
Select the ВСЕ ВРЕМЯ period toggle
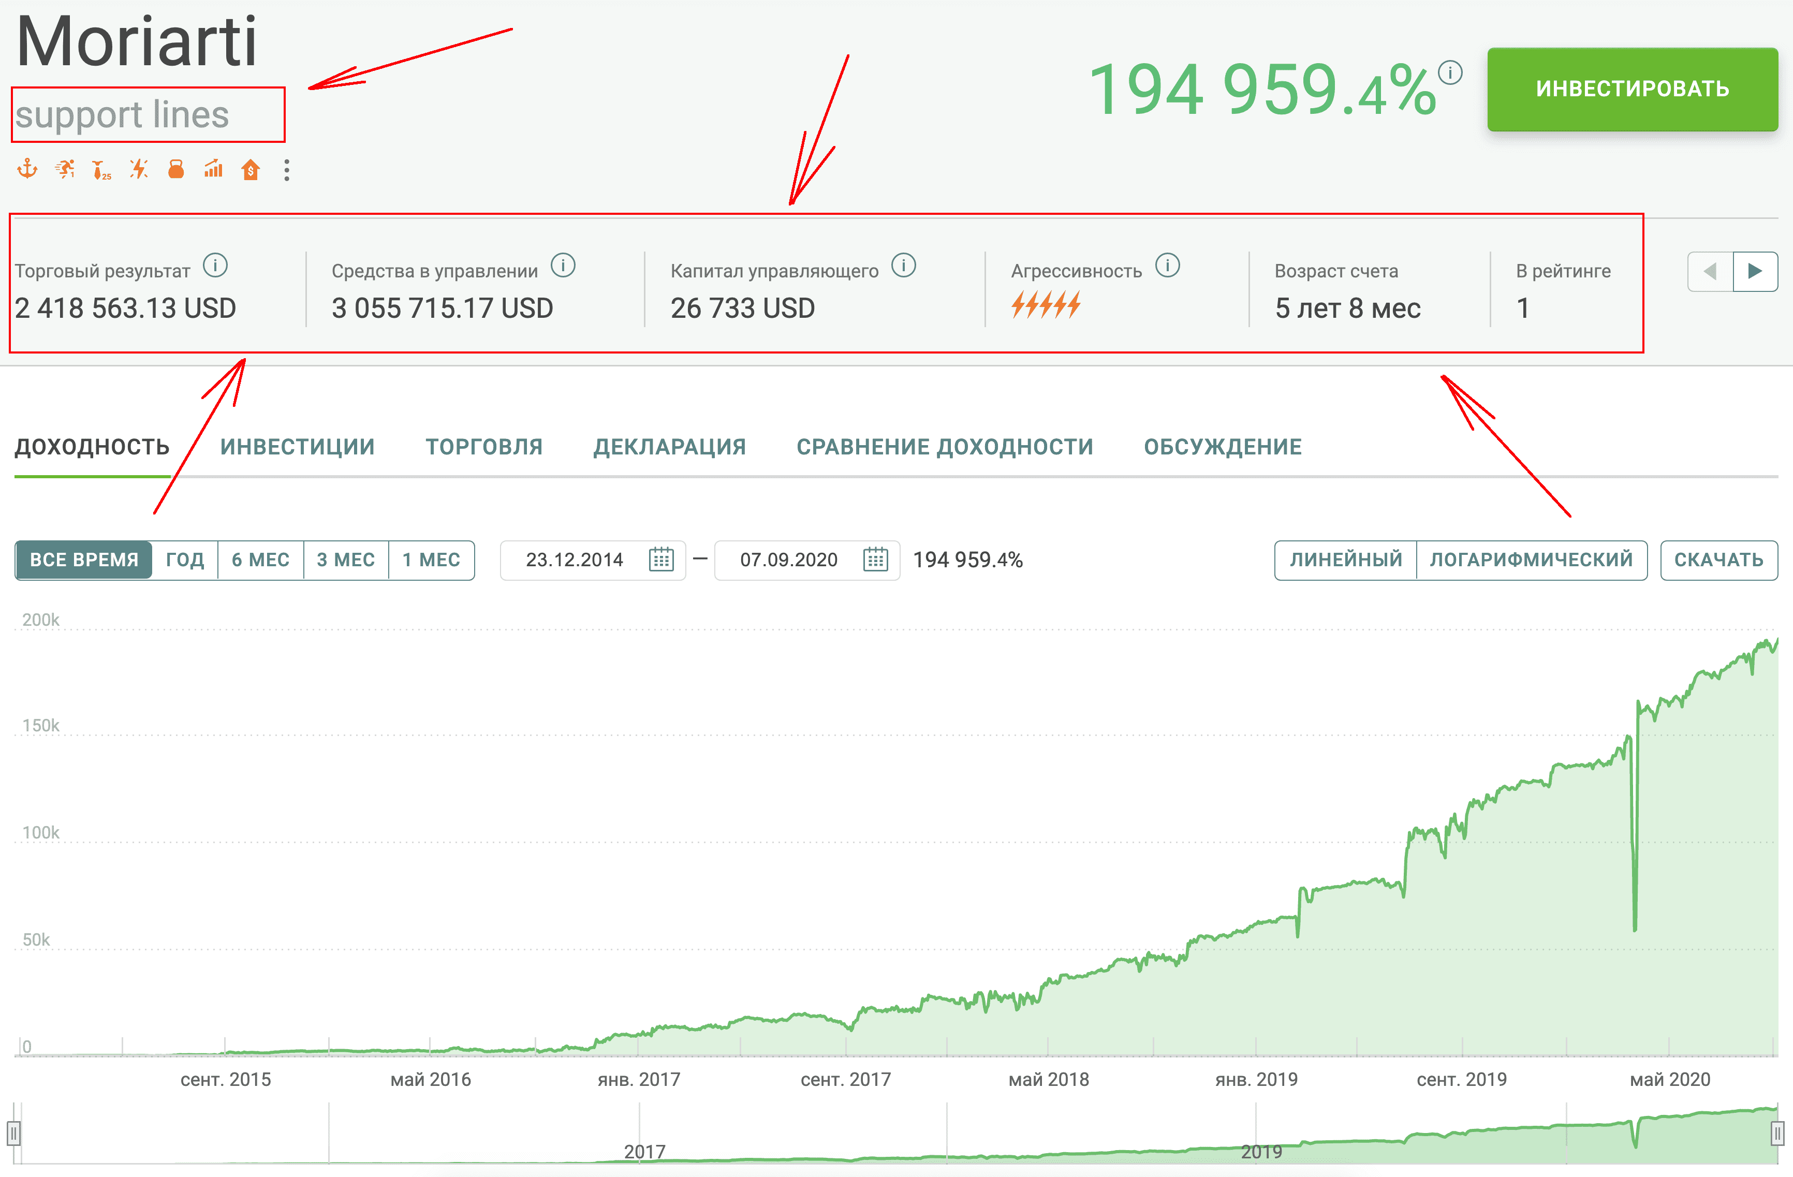(84, 560)
